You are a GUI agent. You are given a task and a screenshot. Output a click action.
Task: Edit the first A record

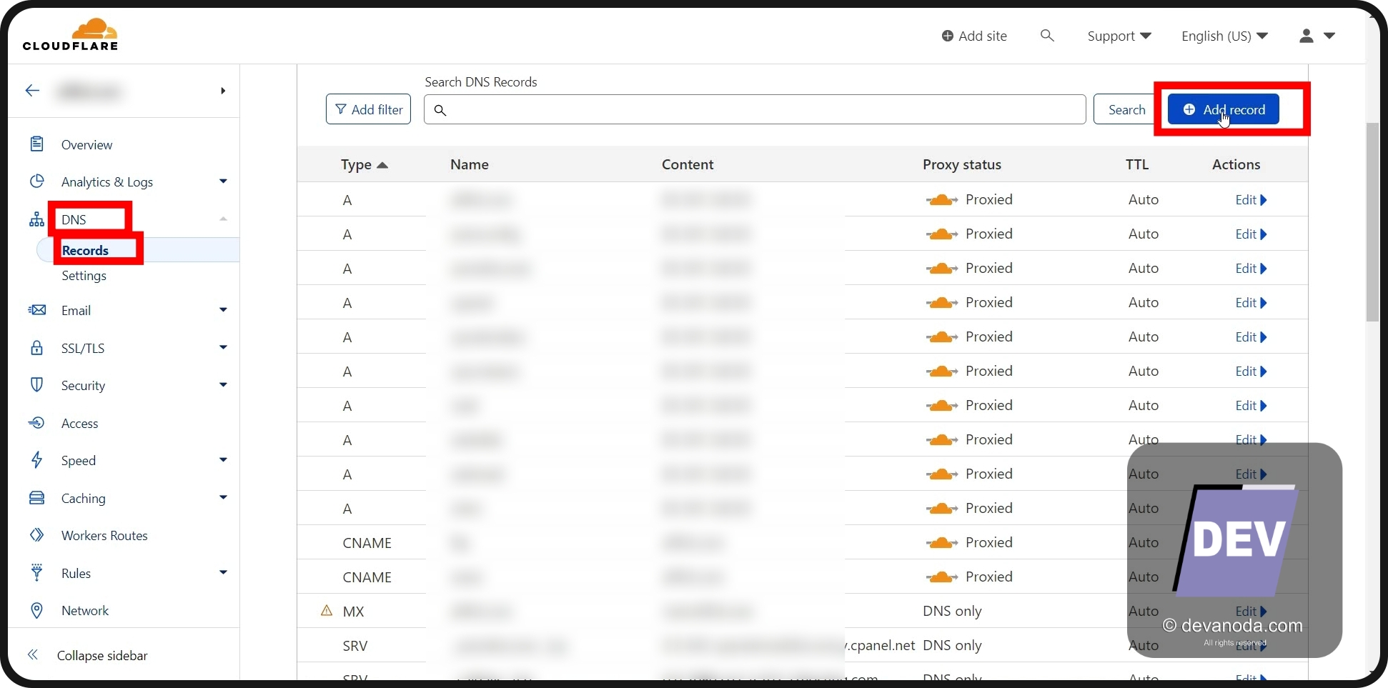(1251, 200)
